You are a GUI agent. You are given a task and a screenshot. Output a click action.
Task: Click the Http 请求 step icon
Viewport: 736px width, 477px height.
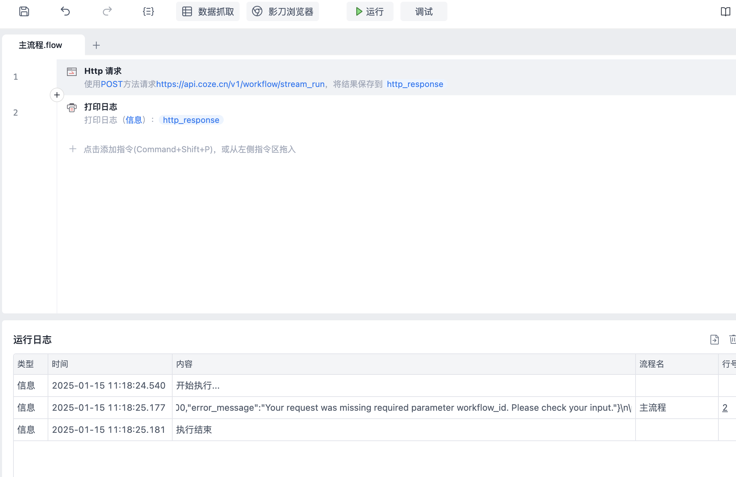pyautogui.click(x=72, y=71)
